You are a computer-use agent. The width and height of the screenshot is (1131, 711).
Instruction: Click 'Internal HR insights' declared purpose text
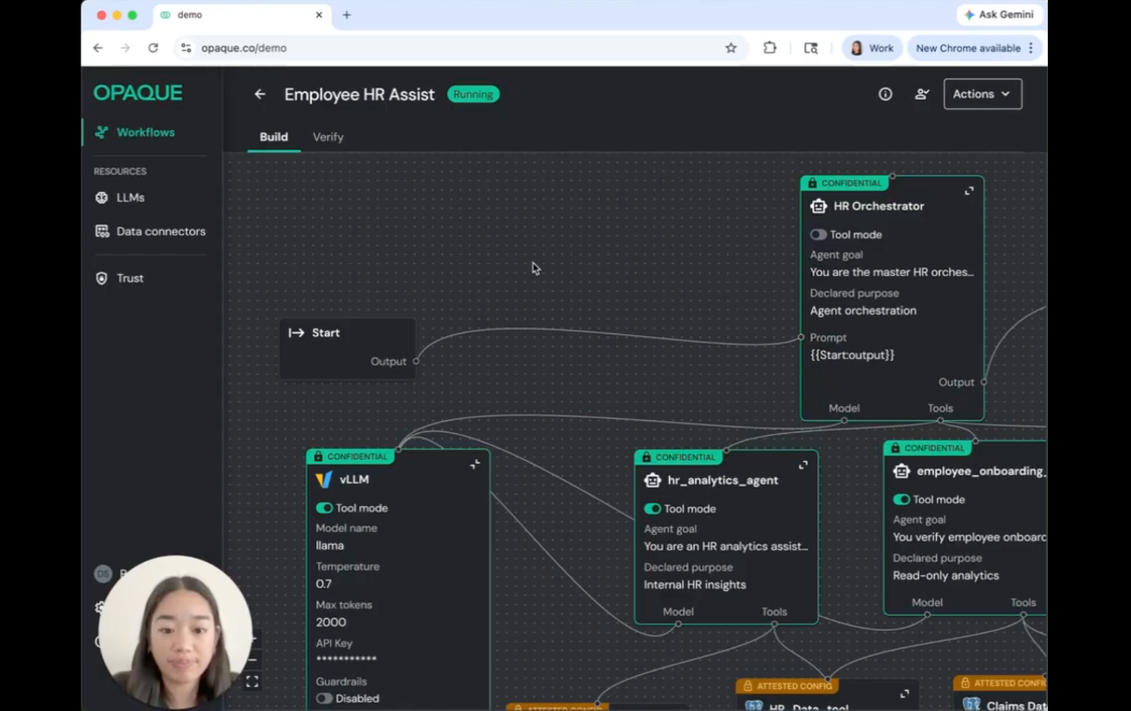(695, 584)
